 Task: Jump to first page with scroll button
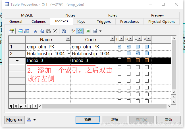pyautogui.click(x=174, y=97)
